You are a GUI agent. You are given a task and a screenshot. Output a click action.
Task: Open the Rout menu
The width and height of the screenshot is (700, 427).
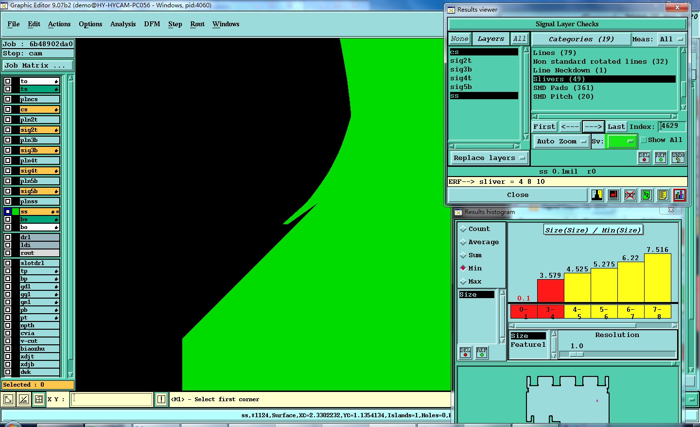coord(197,24)
